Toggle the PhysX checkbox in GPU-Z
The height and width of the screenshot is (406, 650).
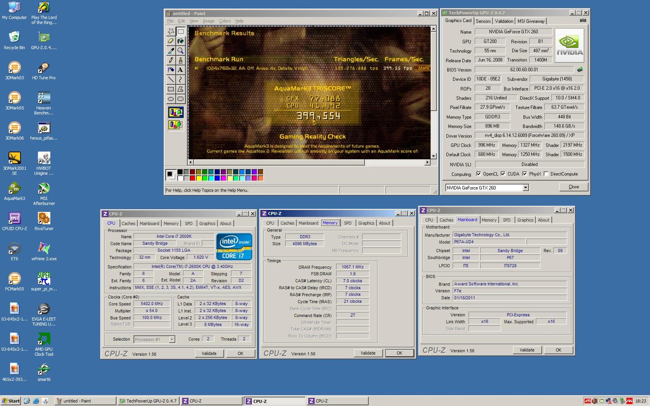pos(524,174)
